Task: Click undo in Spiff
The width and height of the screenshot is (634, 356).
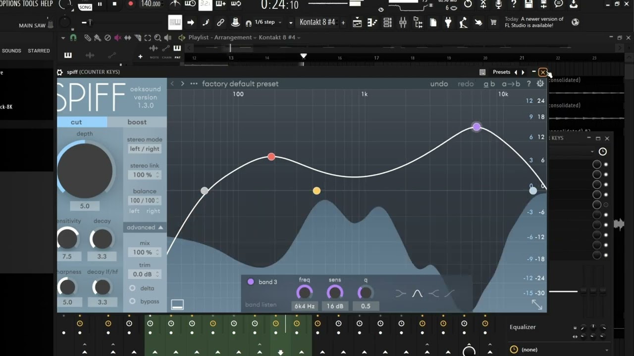Action: (x=439, y=84)
